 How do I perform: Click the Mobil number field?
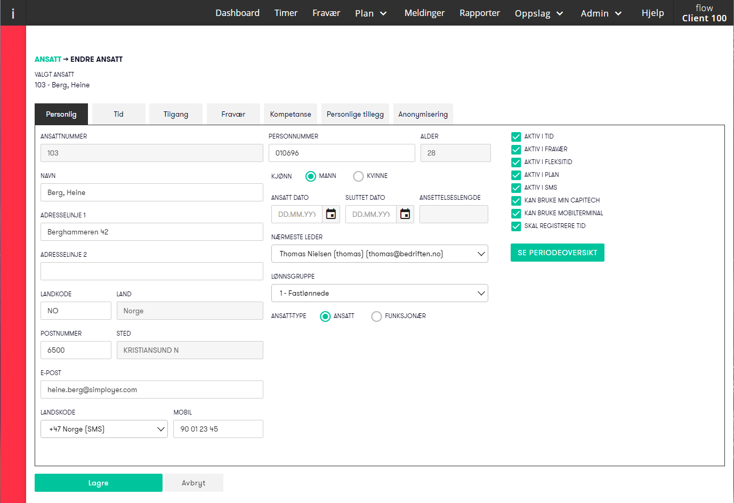click(x=219, y=429)
